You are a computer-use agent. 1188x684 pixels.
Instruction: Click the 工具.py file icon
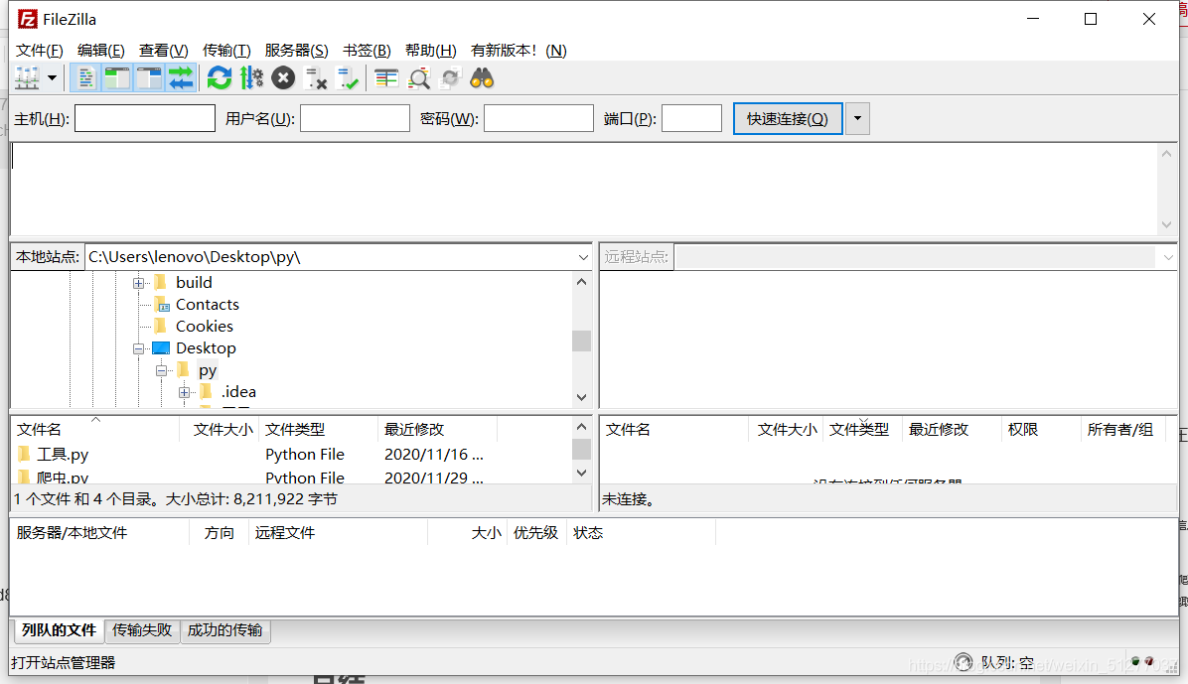pos(24,455)
